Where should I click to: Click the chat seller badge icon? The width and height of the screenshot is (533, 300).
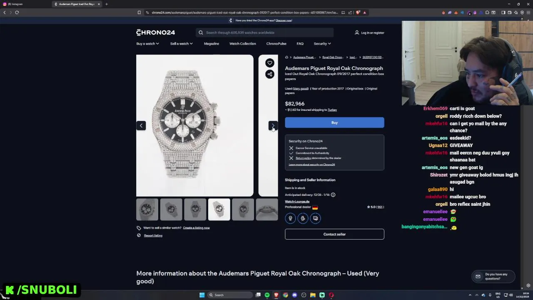pos(315,218)
